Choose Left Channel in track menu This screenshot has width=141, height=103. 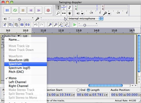coord(25,82)
